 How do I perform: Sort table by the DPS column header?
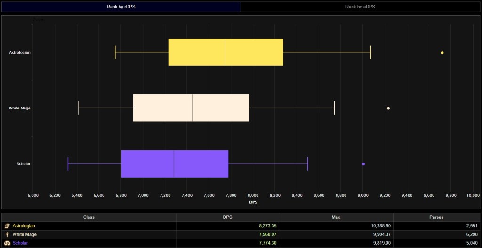(227, 217)
